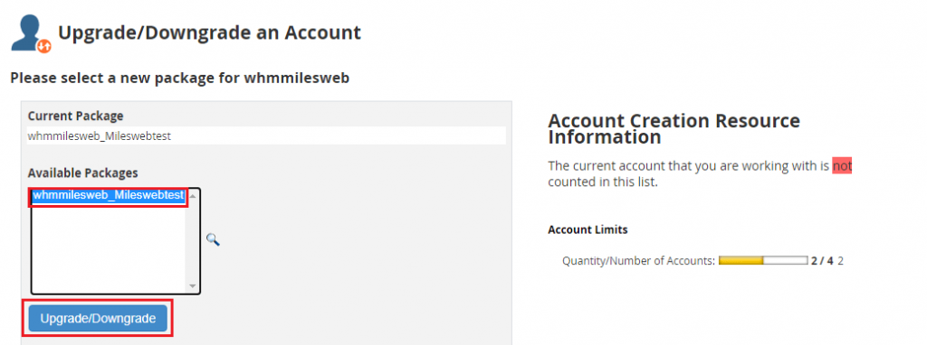Viewport: 927px width, 345px height.
Task: Click the Upgrade/Downgrade button
Action: tap(98, 319)
